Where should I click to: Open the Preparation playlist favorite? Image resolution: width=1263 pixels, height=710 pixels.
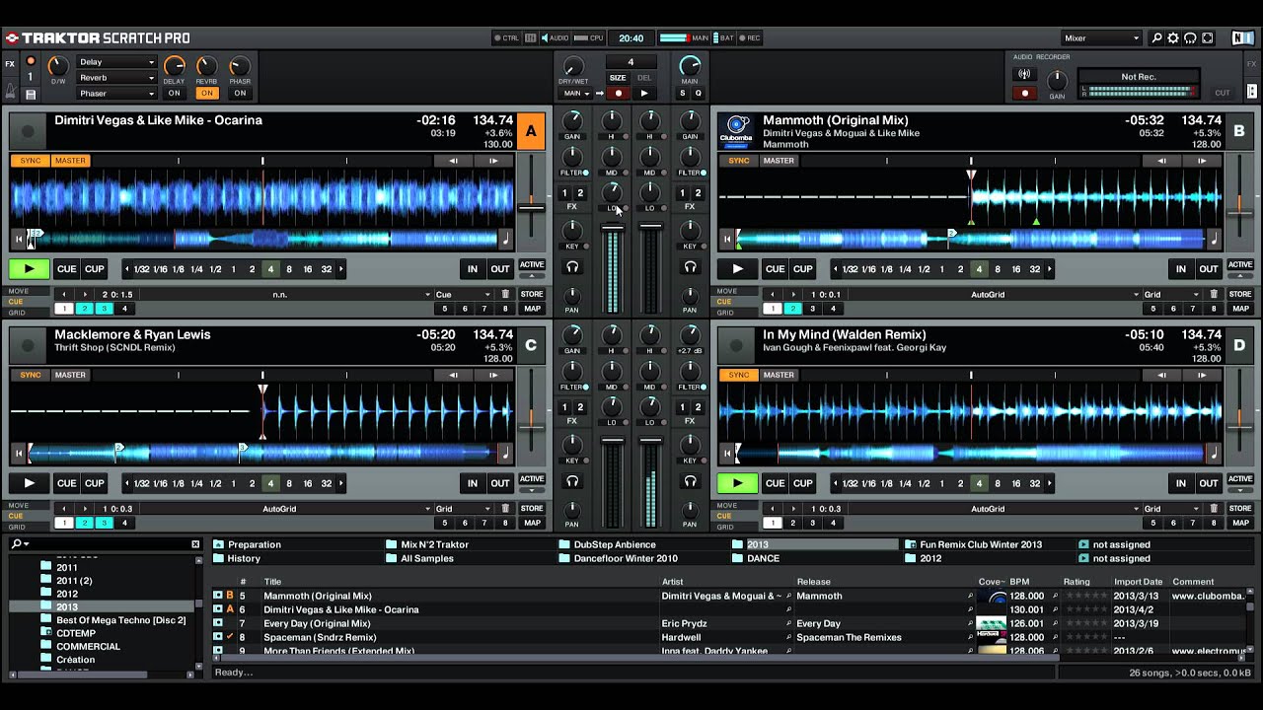[254, 544]
